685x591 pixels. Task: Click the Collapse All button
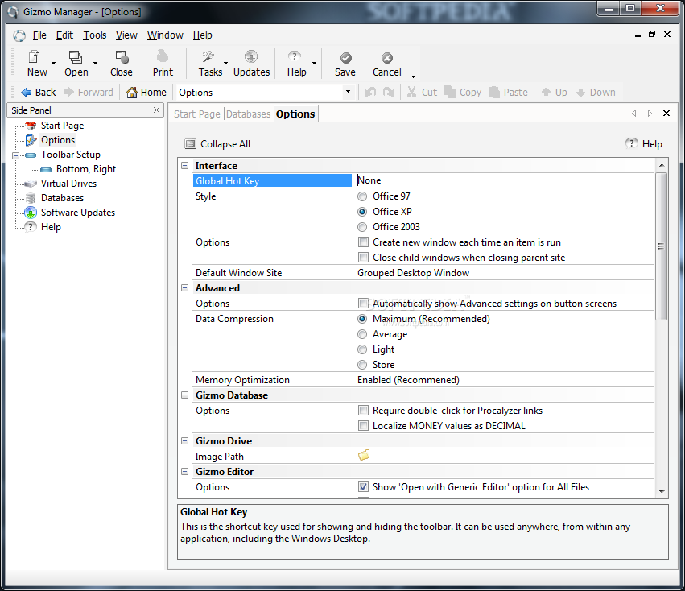tap(217, 144)
